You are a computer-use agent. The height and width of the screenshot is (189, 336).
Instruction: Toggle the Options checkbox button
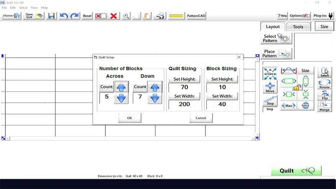click(300, 16)
